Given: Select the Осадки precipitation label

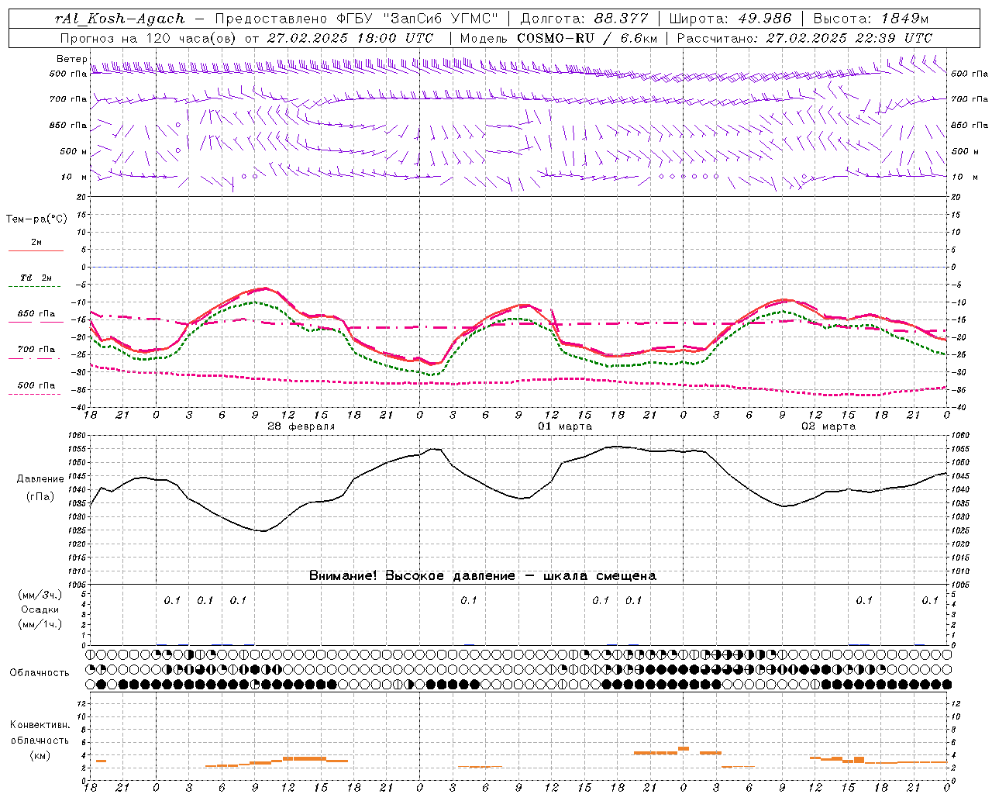Looking at the screenshot, I should point(40,609).
